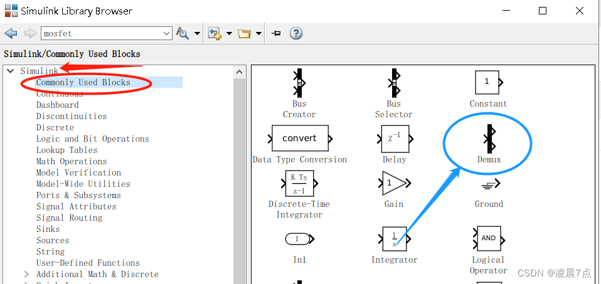
Task: Select the Additional Math & Discrete library
Action: pos(97,275)
